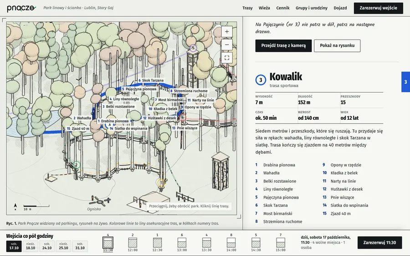The height and width of the screenshot is (256, 410).
Task: Select Skok Tarzana in obstacle list
Action: click(x=275, y=205)
